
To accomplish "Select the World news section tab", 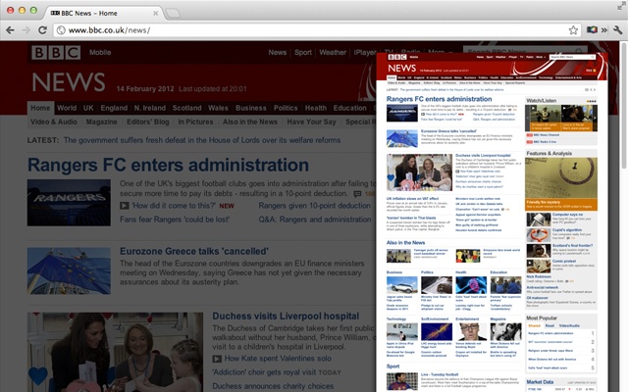I will click(67, 108).
